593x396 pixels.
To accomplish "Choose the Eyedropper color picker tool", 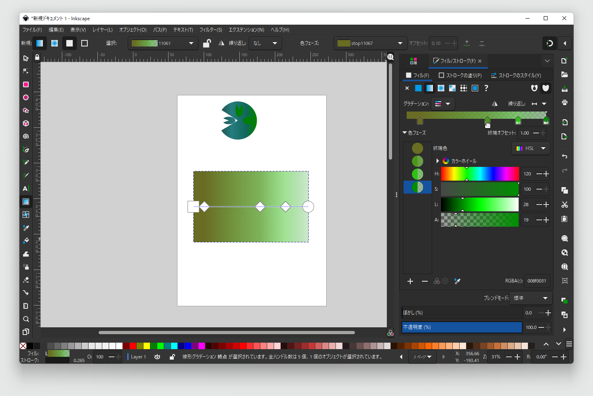I will click(26, 228).
